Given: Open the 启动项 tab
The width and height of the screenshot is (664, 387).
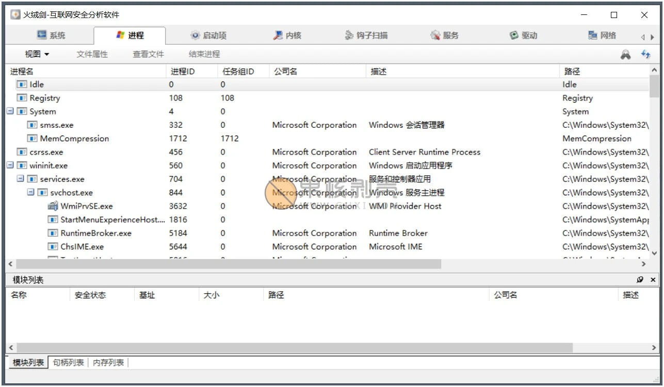Looking at the screenshot, I should [208, 35].
